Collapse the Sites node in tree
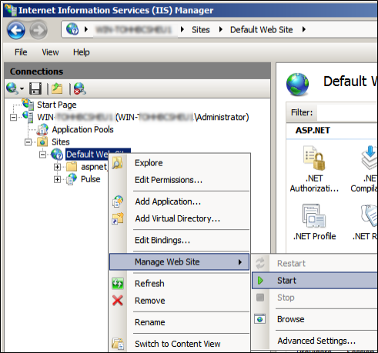378x353 pixels. pos(28,142)
